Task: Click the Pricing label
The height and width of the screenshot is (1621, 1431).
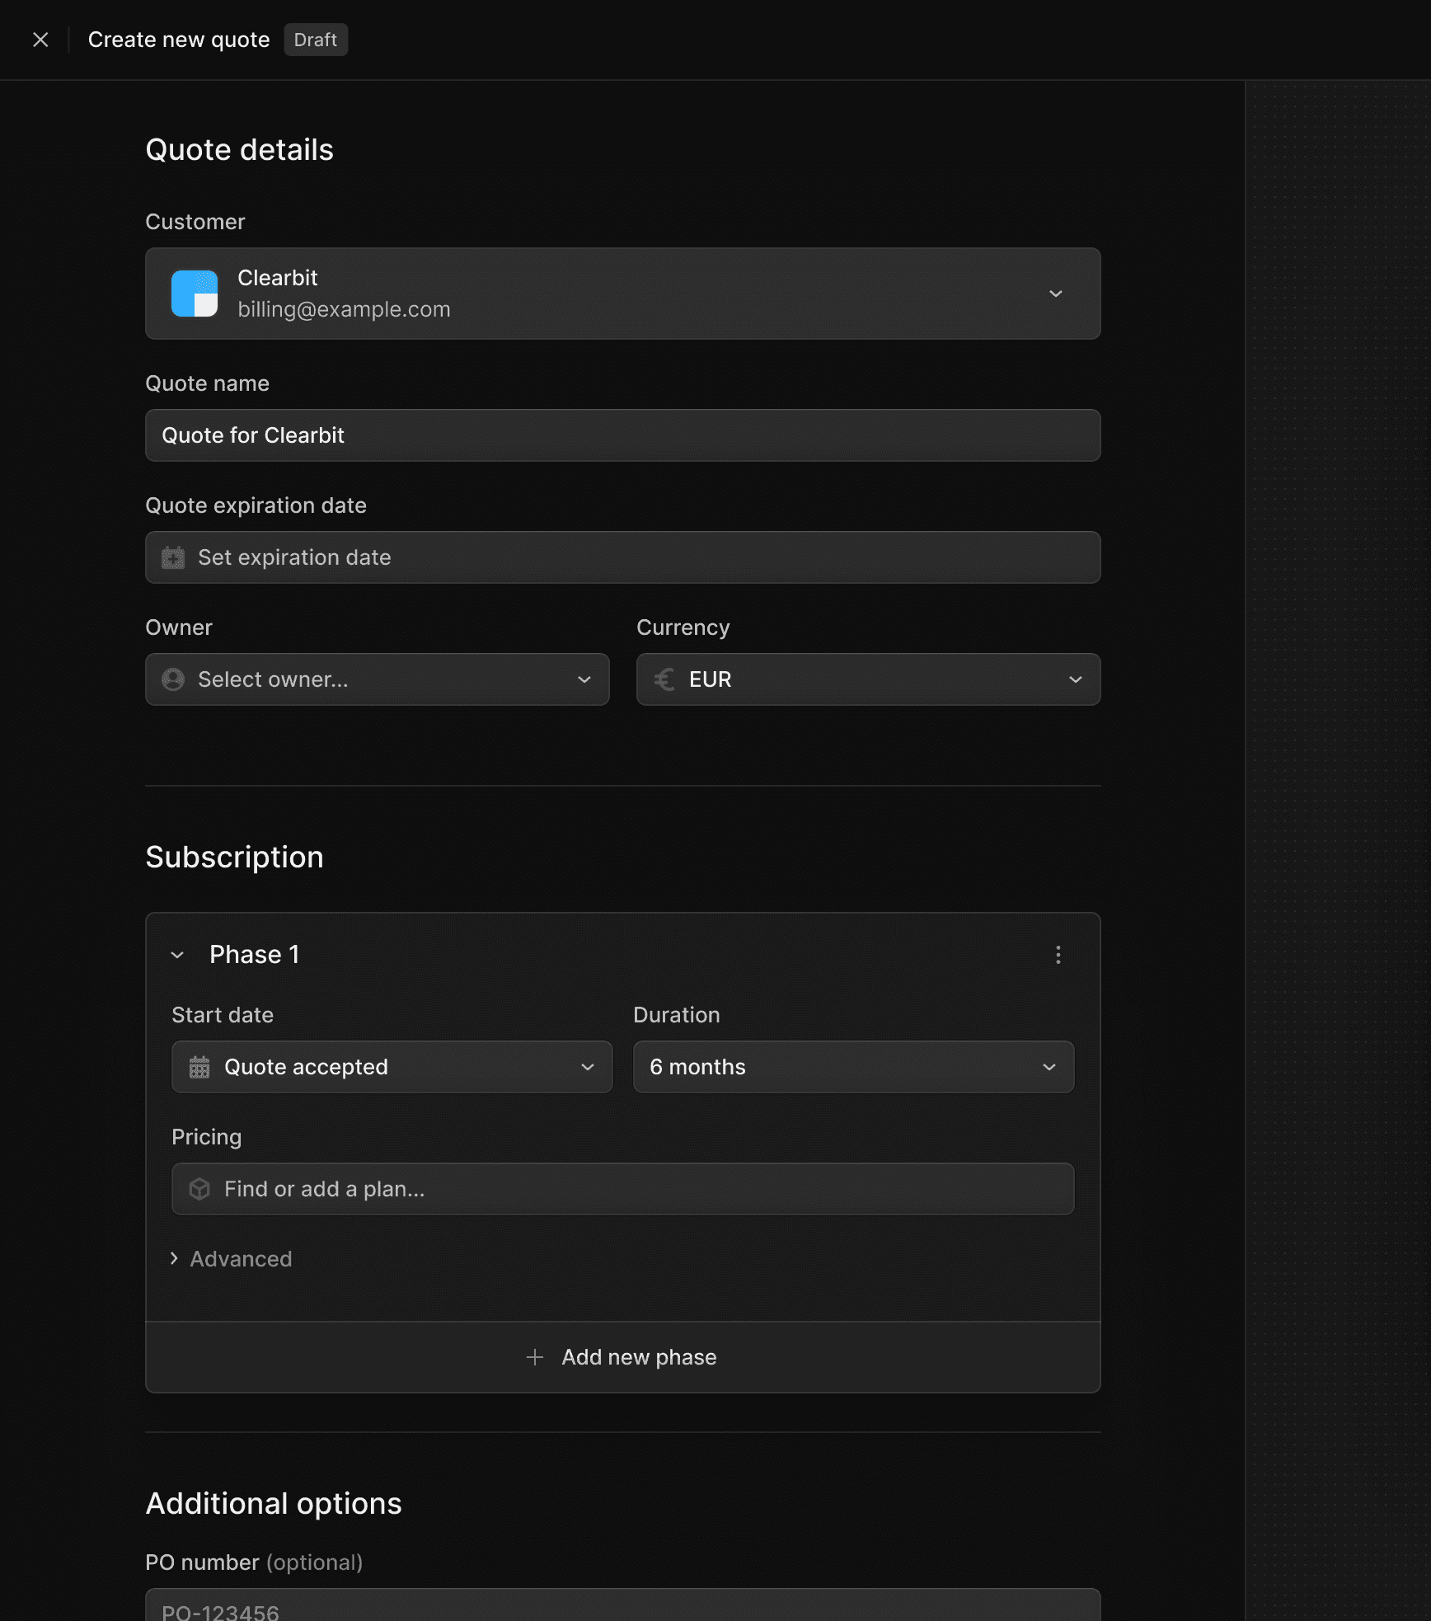Action: click(x=207, y=1137)
